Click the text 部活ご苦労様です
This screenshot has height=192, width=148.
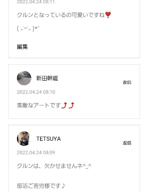tap(39, 186)
